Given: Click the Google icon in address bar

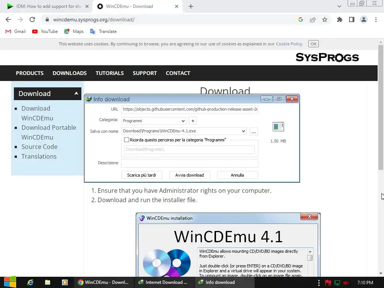Looking at the screenshot, I should pos(301,19).
